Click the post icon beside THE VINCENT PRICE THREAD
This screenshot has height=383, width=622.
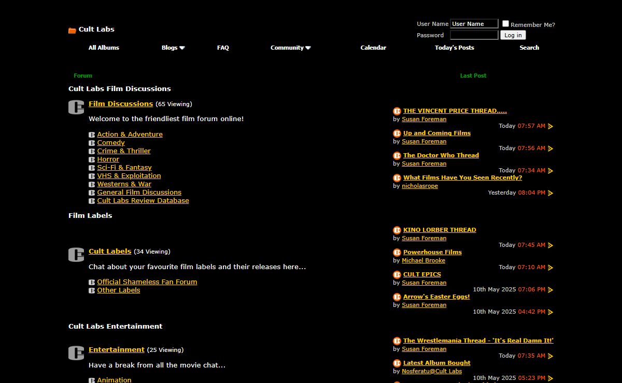(x=397, y=111)
